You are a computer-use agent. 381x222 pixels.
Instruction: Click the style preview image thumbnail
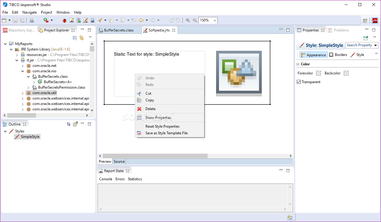239,73
